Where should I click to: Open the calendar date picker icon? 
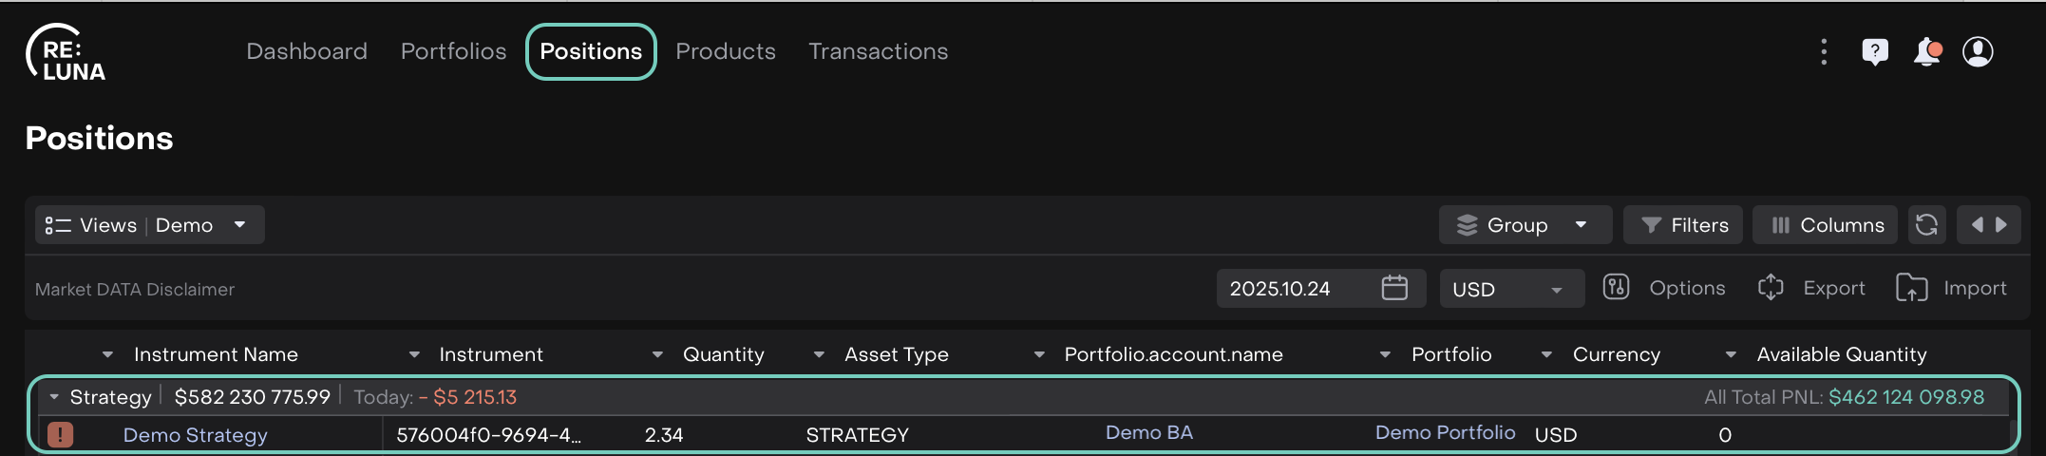pos(1394,288)
